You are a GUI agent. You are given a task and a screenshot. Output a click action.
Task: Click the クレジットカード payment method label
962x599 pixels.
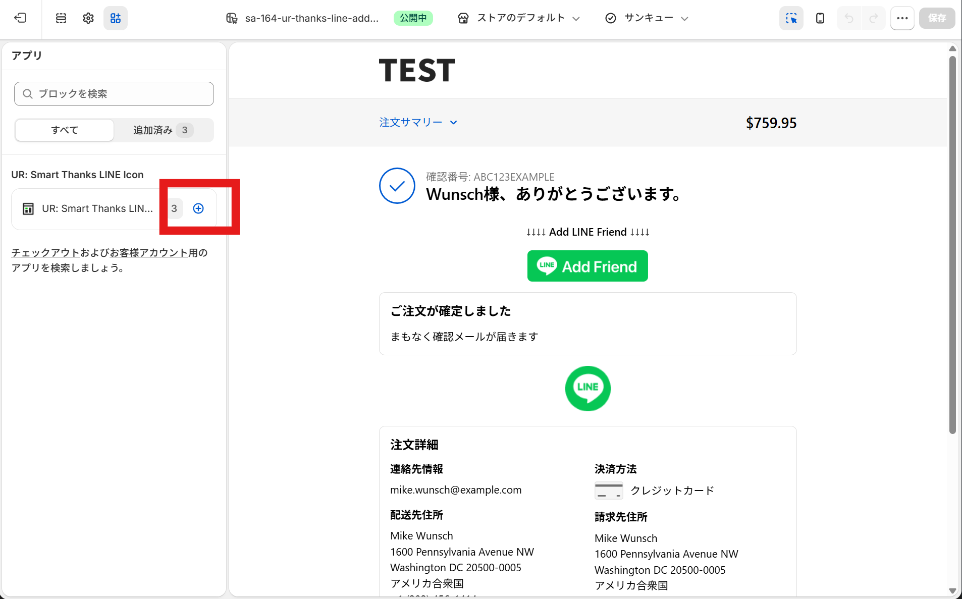[x=672, y=491]
